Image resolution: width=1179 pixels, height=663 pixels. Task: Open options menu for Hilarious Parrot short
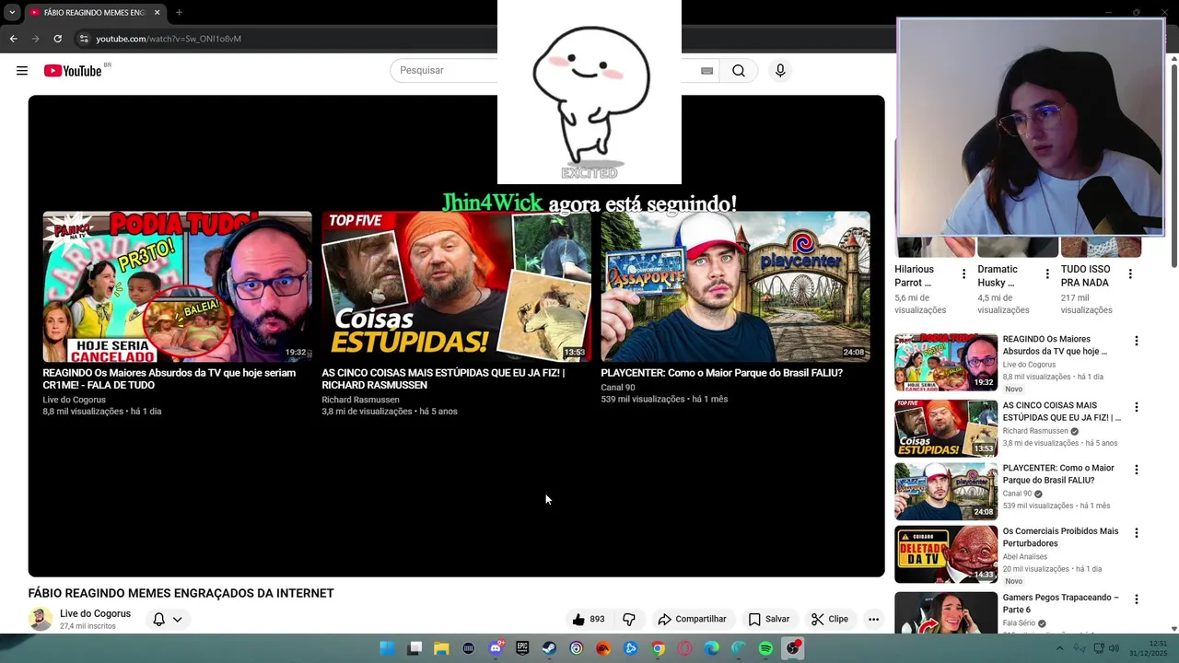[x=963, y=274]
